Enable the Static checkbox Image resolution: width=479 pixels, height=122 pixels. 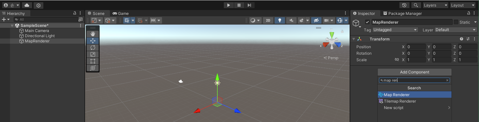(456, 22)
